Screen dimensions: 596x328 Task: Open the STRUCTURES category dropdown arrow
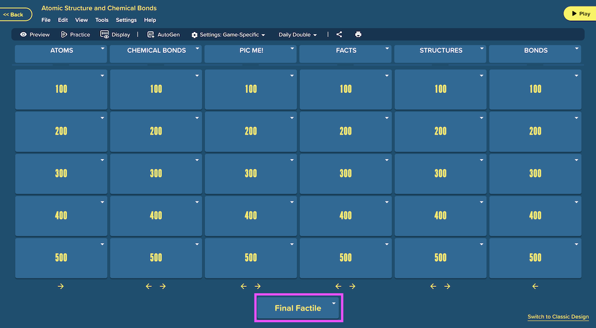[481, 49]
